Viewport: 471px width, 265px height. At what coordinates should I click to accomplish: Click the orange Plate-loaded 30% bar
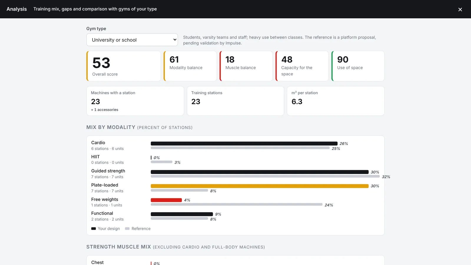260,186
